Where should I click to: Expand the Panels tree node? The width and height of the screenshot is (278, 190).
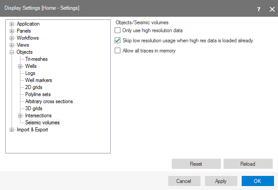coord(12,31)
